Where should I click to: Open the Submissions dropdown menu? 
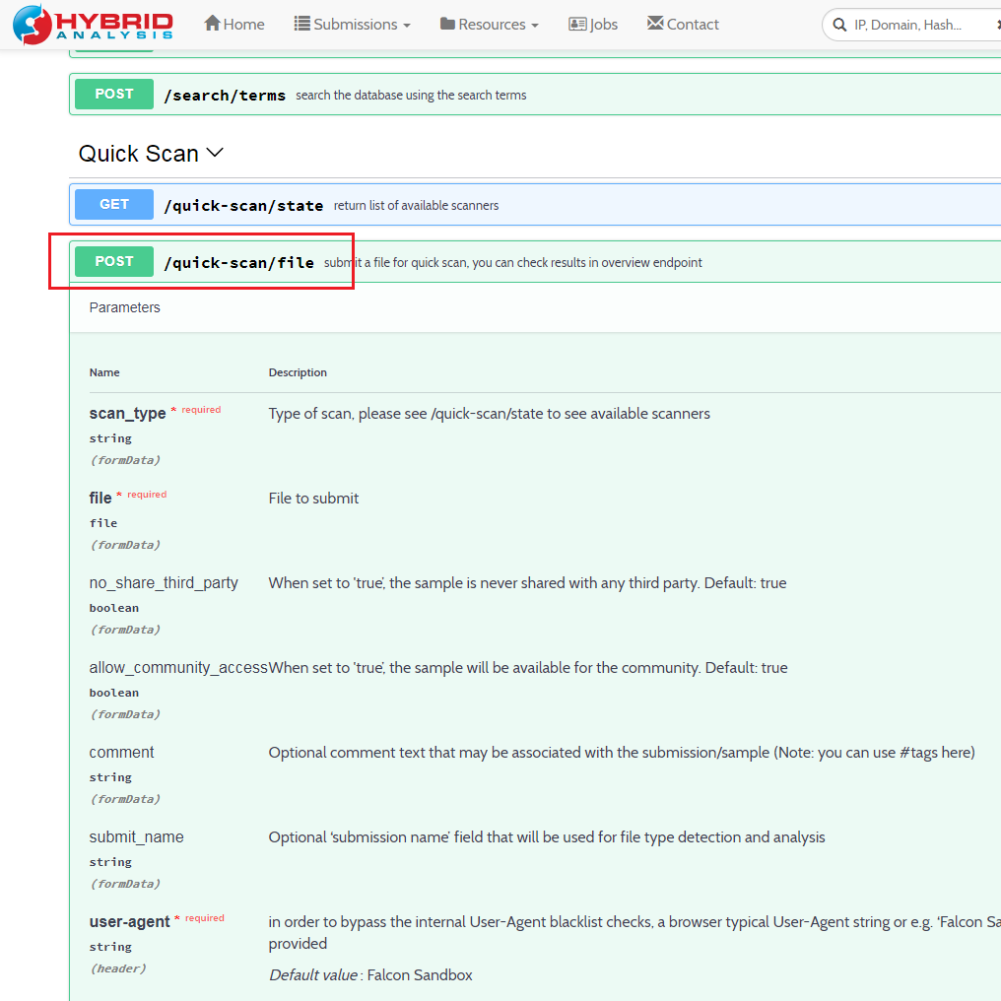pyautogui.click(x=353, y=25)
